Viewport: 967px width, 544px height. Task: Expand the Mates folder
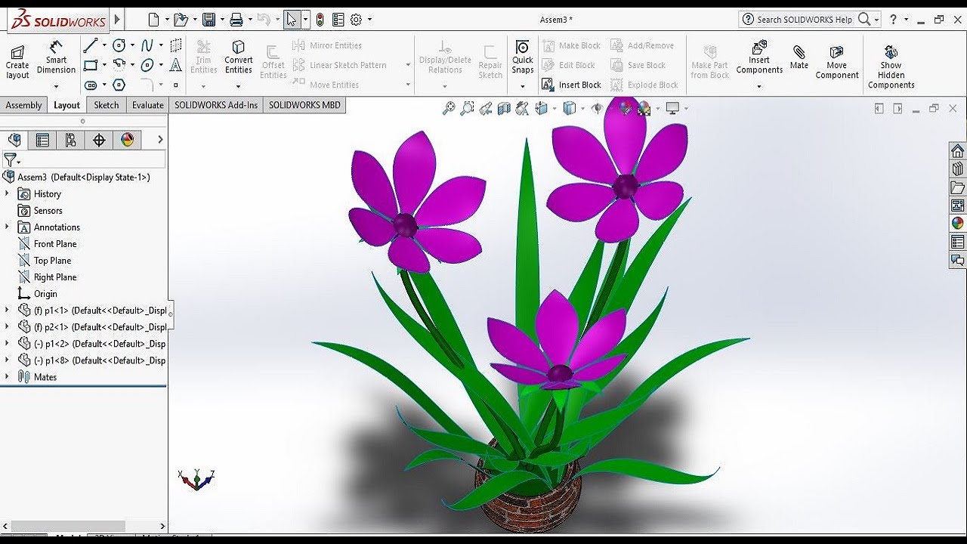7,377
